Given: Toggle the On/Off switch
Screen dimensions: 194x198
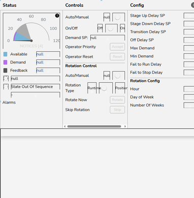Looking at the screenshot, I should tap(111, 28).
